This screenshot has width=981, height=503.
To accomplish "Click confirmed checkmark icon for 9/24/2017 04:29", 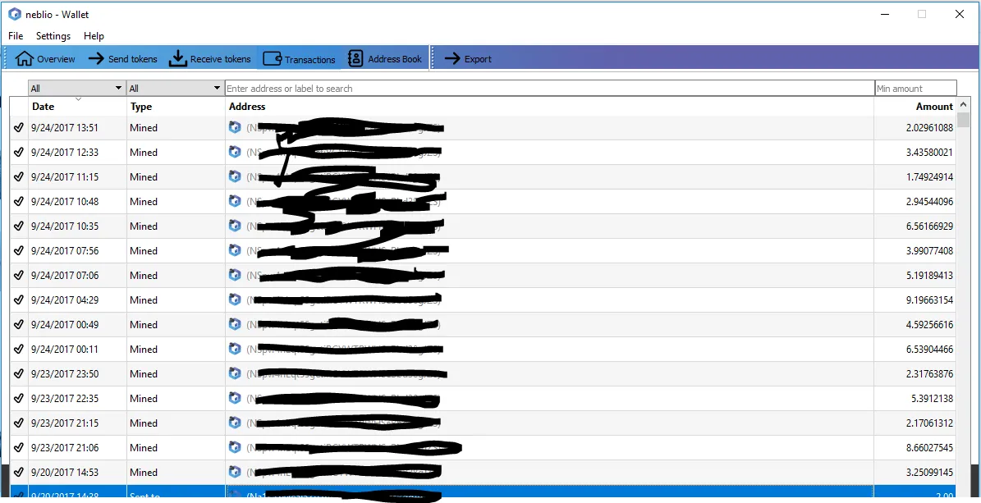I will [19, 300].
